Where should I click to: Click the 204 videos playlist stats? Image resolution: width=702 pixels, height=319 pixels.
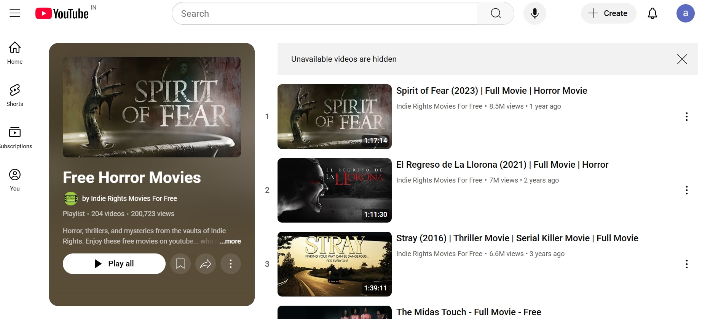[x=108, y=214]
